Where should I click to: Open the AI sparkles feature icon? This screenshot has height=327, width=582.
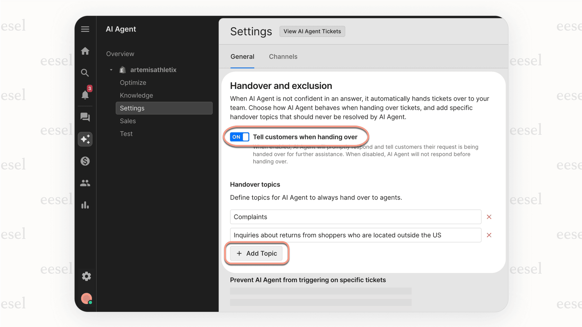click(x=85, y=139)
